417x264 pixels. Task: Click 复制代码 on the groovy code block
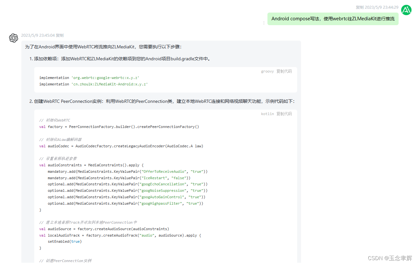coord(284,71)
